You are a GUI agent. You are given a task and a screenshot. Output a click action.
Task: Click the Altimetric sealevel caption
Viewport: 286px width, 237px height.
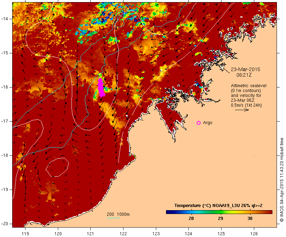249,86
